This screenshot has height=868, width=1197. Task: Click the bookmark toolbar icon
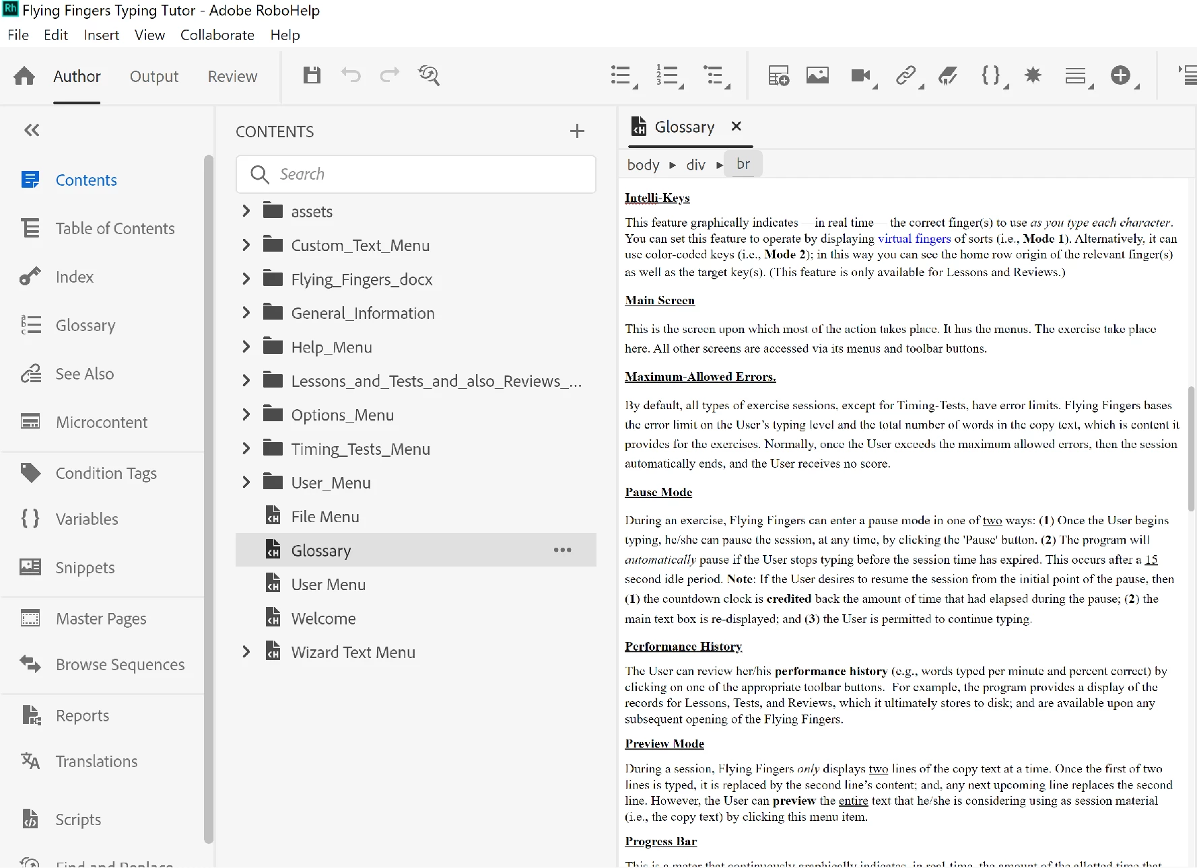[x=948, y=75]
